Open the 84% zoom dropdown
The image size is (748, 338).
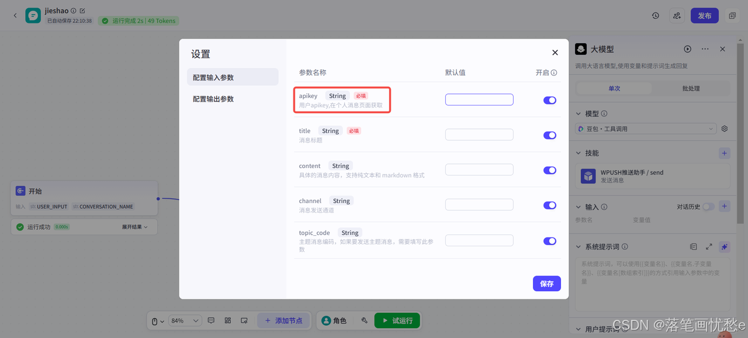[x=185, y=320]
